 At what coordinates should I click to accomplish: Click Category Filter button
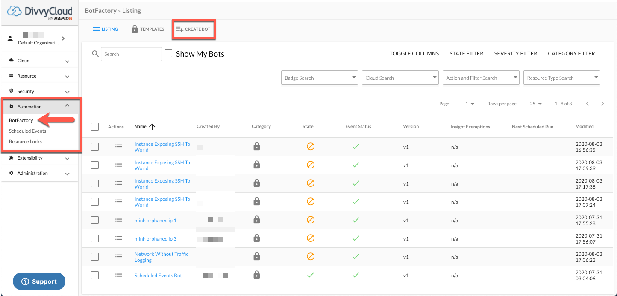click(571, 53)
